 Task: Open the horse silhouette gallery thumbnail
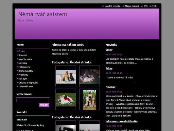pos(66,128)
